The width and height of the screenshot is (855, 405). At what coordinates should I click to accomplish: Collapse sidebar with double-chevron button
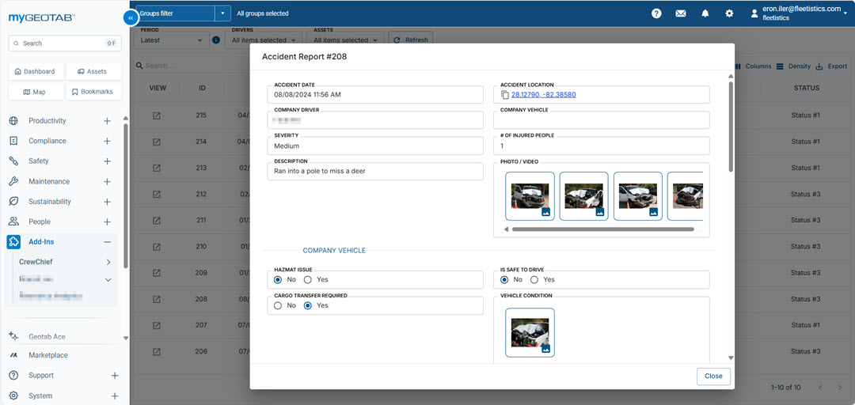click(x=131, y=17)
